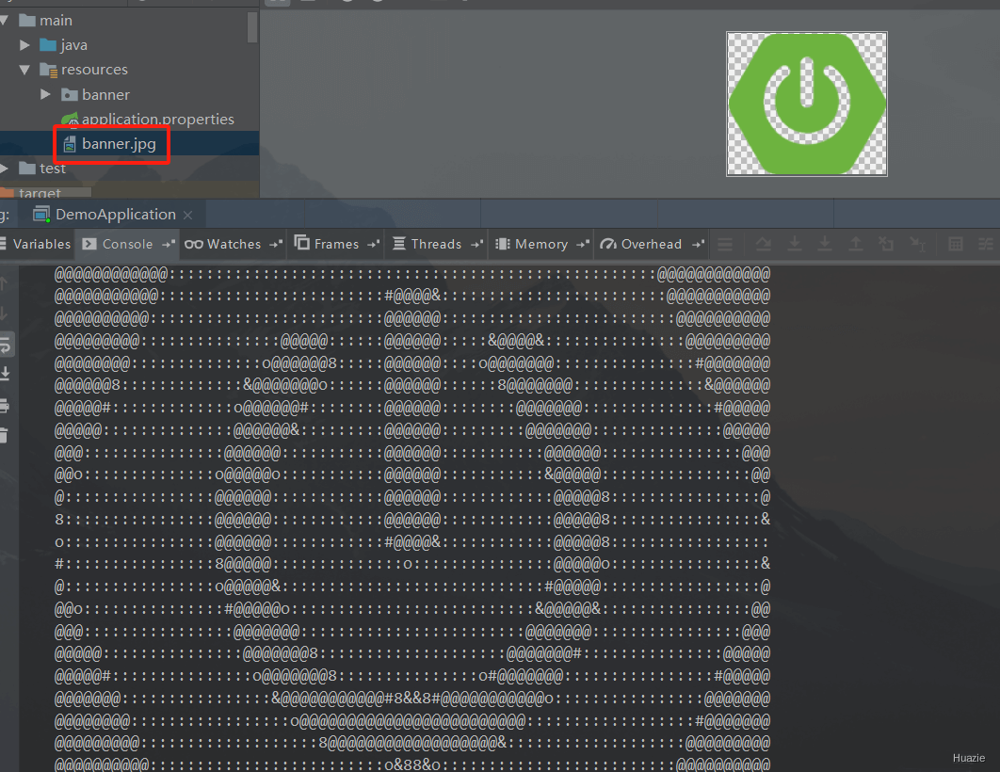Select the main folder label
The image size is (1000, 772).
(56, 21)
